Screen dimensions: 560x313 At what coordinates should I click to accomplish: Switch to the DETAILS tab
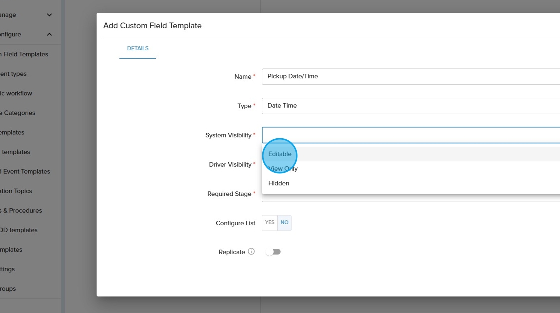click(138, 48)
